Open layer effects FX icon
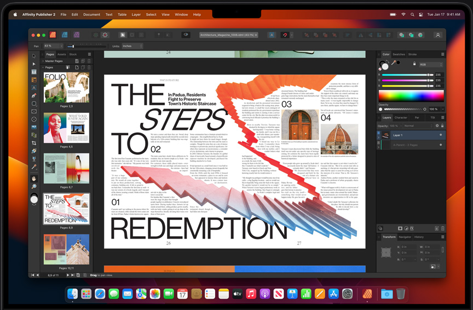This screenshot has width=473, height=310. tap(412, 228)
